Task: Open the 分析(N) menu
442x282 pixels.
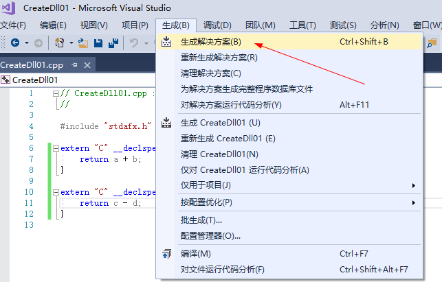Action: pyautogui.click(x=385, y=25)
